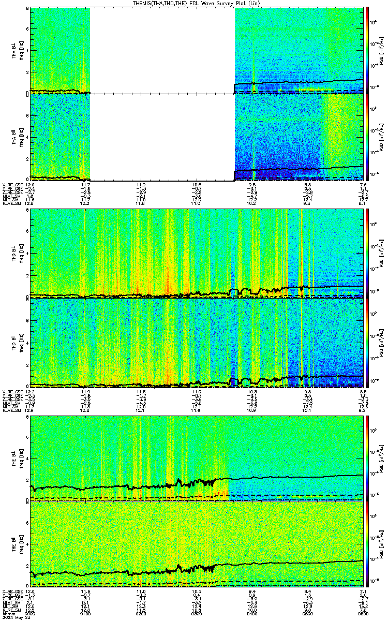Click the PSD color bar beside THD B∥
Image resolution: width=388 pixels, height=621 pixels.
point(367,343)
